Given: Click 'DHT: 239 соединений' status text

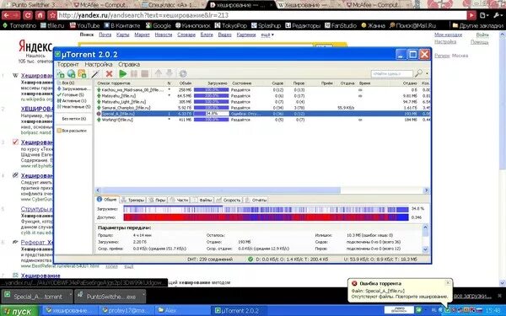Looking at the screenshot, I should click(210, 259).
